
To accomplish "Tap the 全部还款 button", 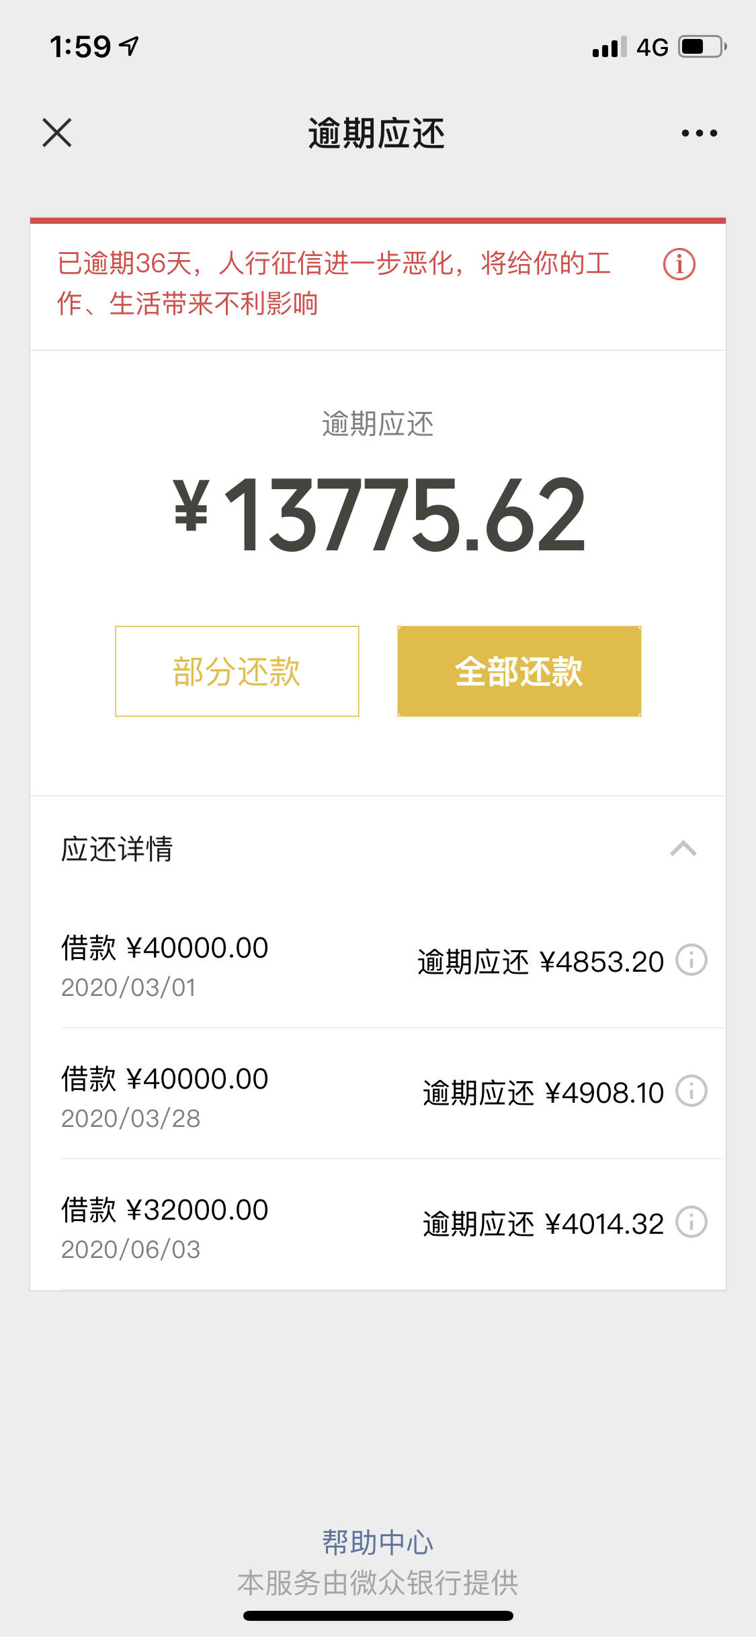I will coord(519,671).
